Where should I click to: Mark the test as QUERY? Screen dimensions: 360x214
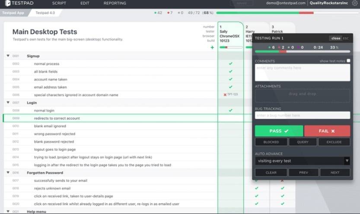click(303, 142)
